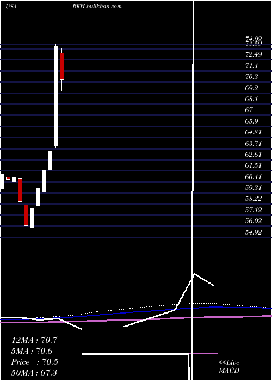Select the 59.31 price axis label

pos(254,187)
